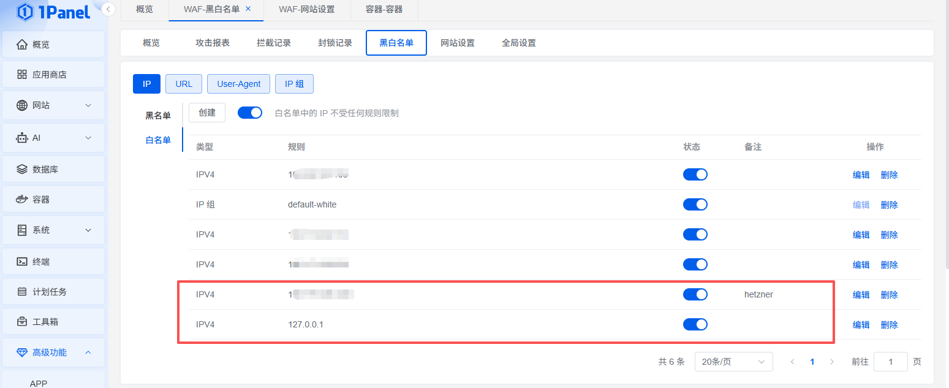Open 拦截记录 WAF tab
Image resolution: width=949 pixels, height=388 pixels.
274,43
